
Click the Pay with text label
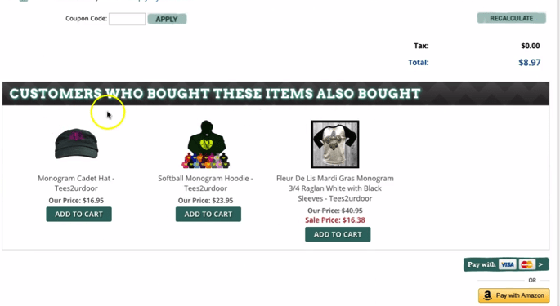click(x=482, y=264)
